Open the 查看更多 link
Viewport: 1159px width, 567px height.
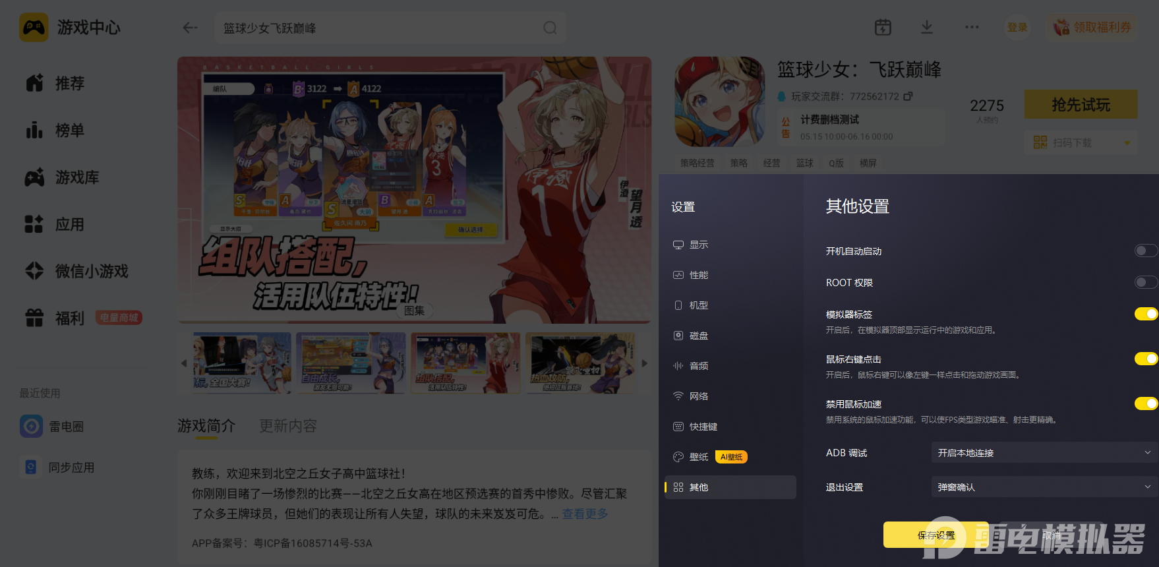click(x=585, y=514)
